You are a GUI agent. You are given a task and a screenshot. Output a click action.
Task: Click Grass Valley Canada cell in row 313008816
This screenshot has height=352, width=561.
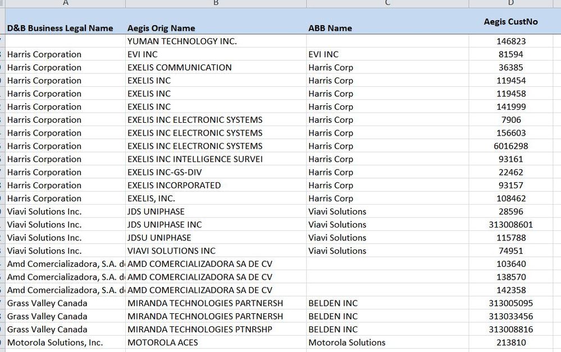click(x=66, y=329)
